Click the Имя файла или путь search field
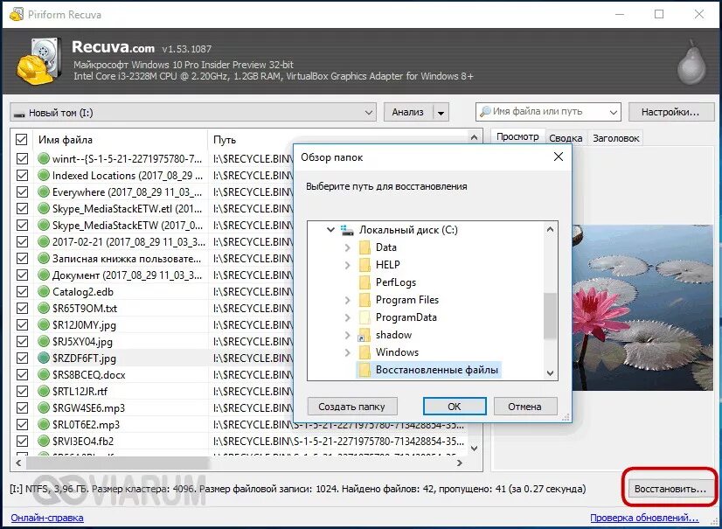Screen dimensions: 722x529 coord(548,112)
